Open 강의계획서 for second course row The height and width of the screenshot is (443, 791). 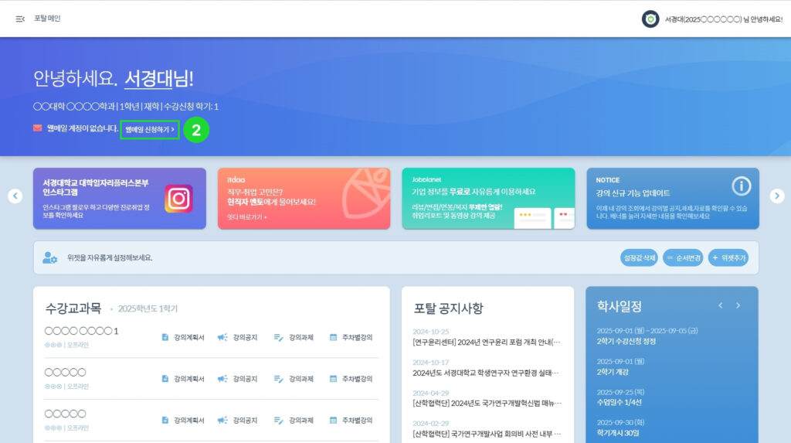pyautogui.click(x=183, y=379)
